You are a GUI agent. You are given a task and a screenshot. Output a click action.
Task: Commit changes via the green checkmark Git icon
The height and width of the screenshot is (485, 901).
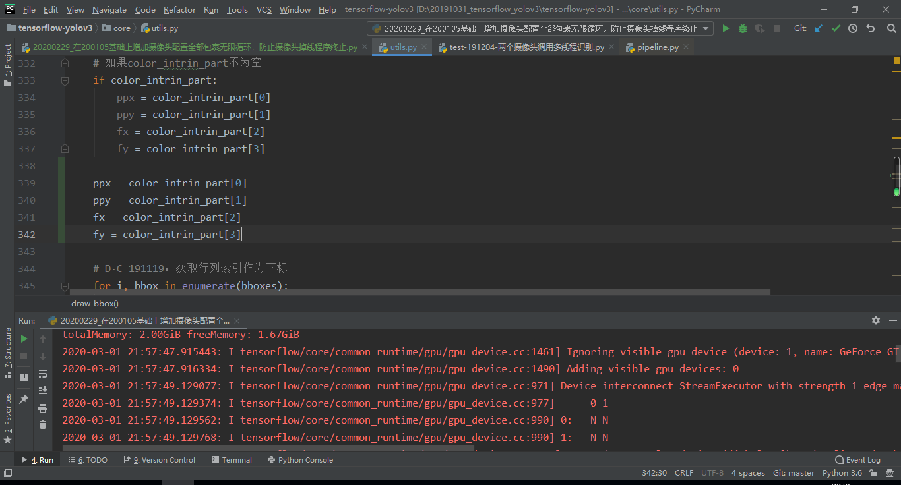(x=835, y=28)
